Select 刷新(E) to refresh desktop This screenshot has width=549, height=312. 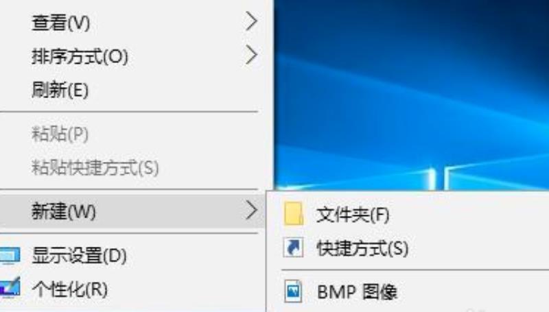[x=132, y=90]
